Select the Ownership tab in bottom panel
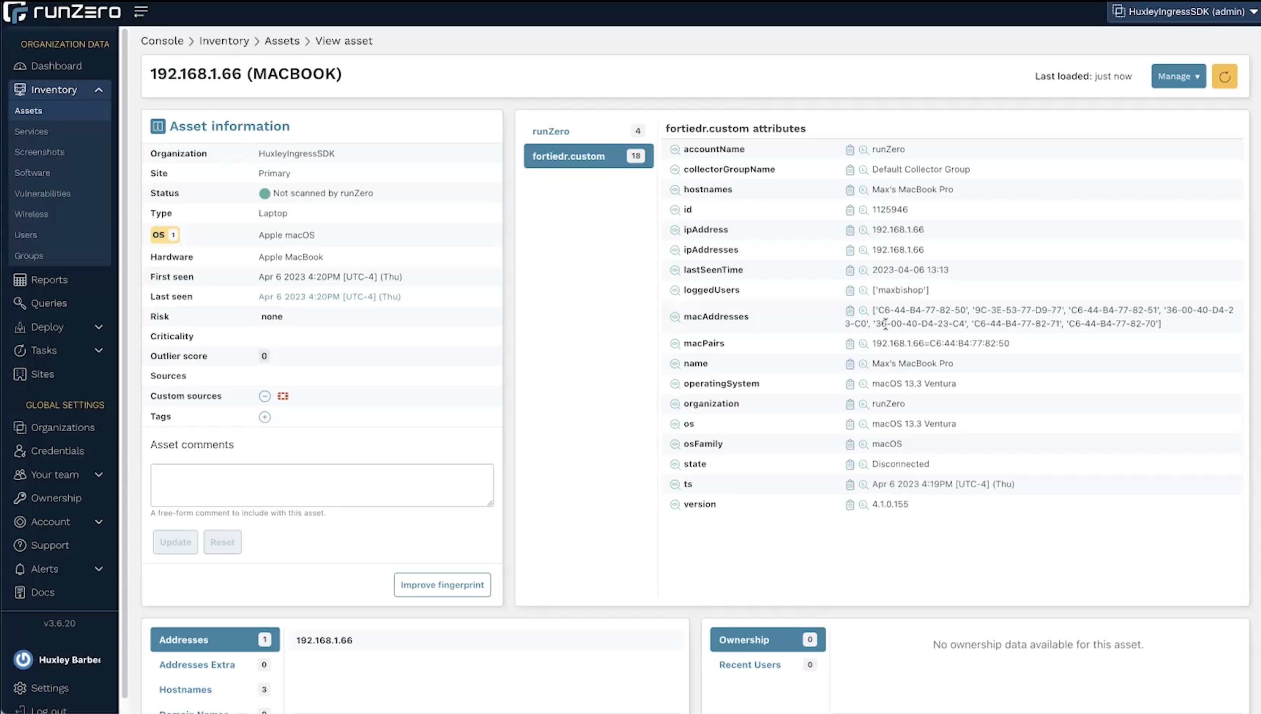The height and width of the screenshot is (714, 1261). pos(768,640)
